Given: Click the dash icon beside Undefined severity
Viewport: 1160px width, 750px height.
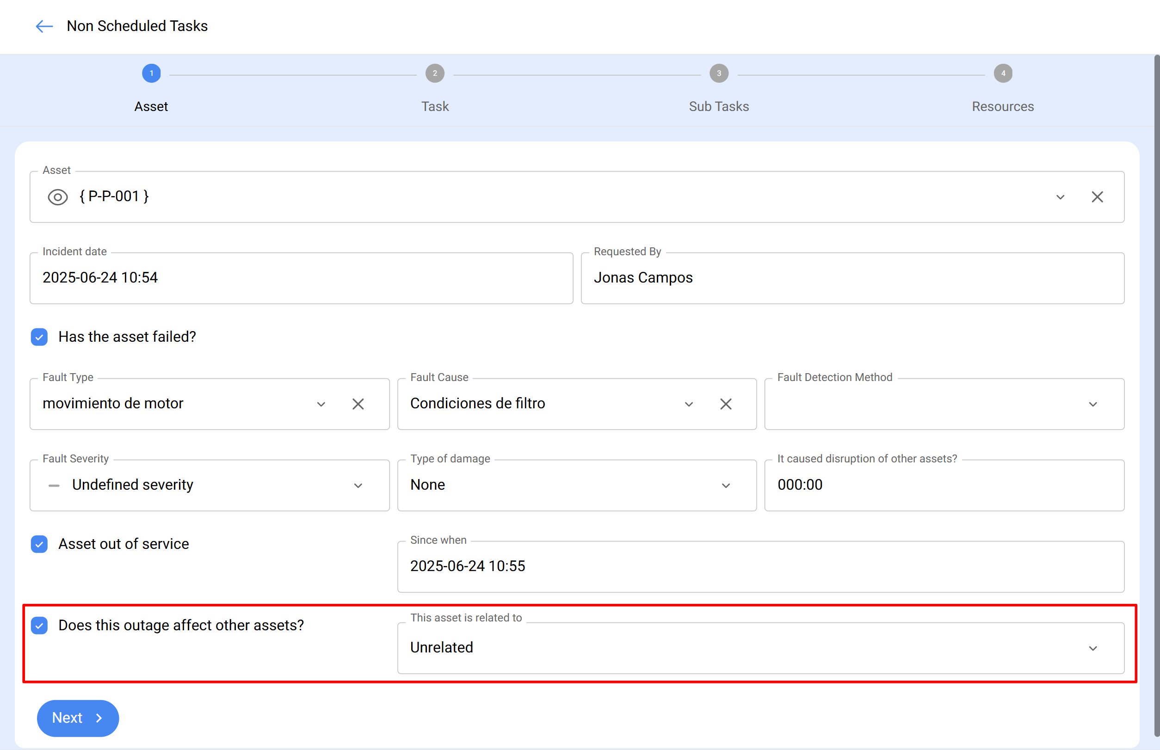Looking at the screenshot, I should click(x=54, y=485).
